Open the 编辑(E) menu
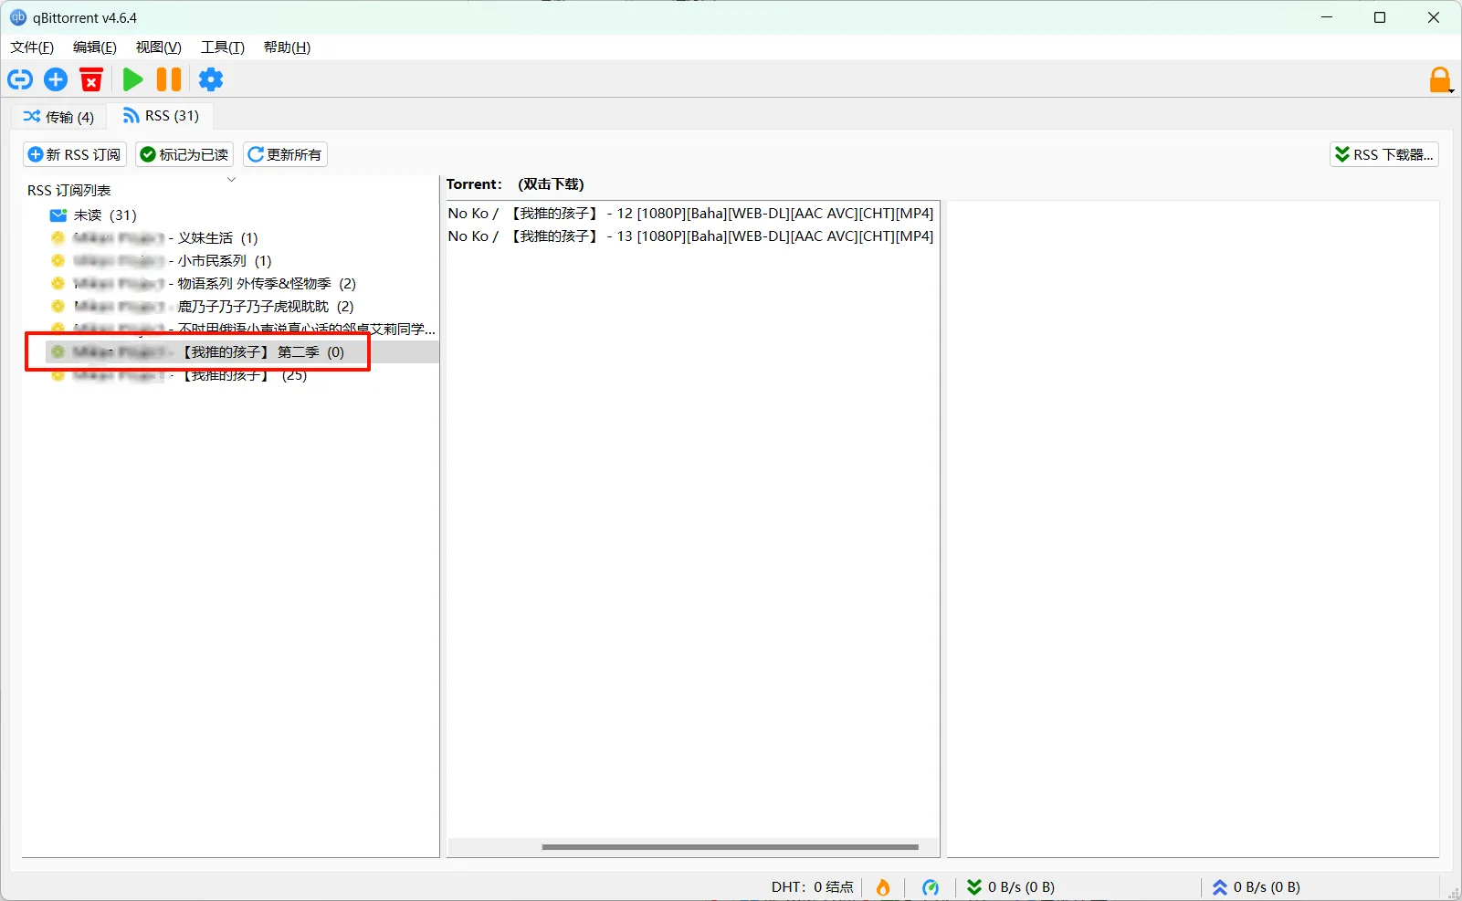The width and height of the screenshot is (1462, 901). [95, 47]
